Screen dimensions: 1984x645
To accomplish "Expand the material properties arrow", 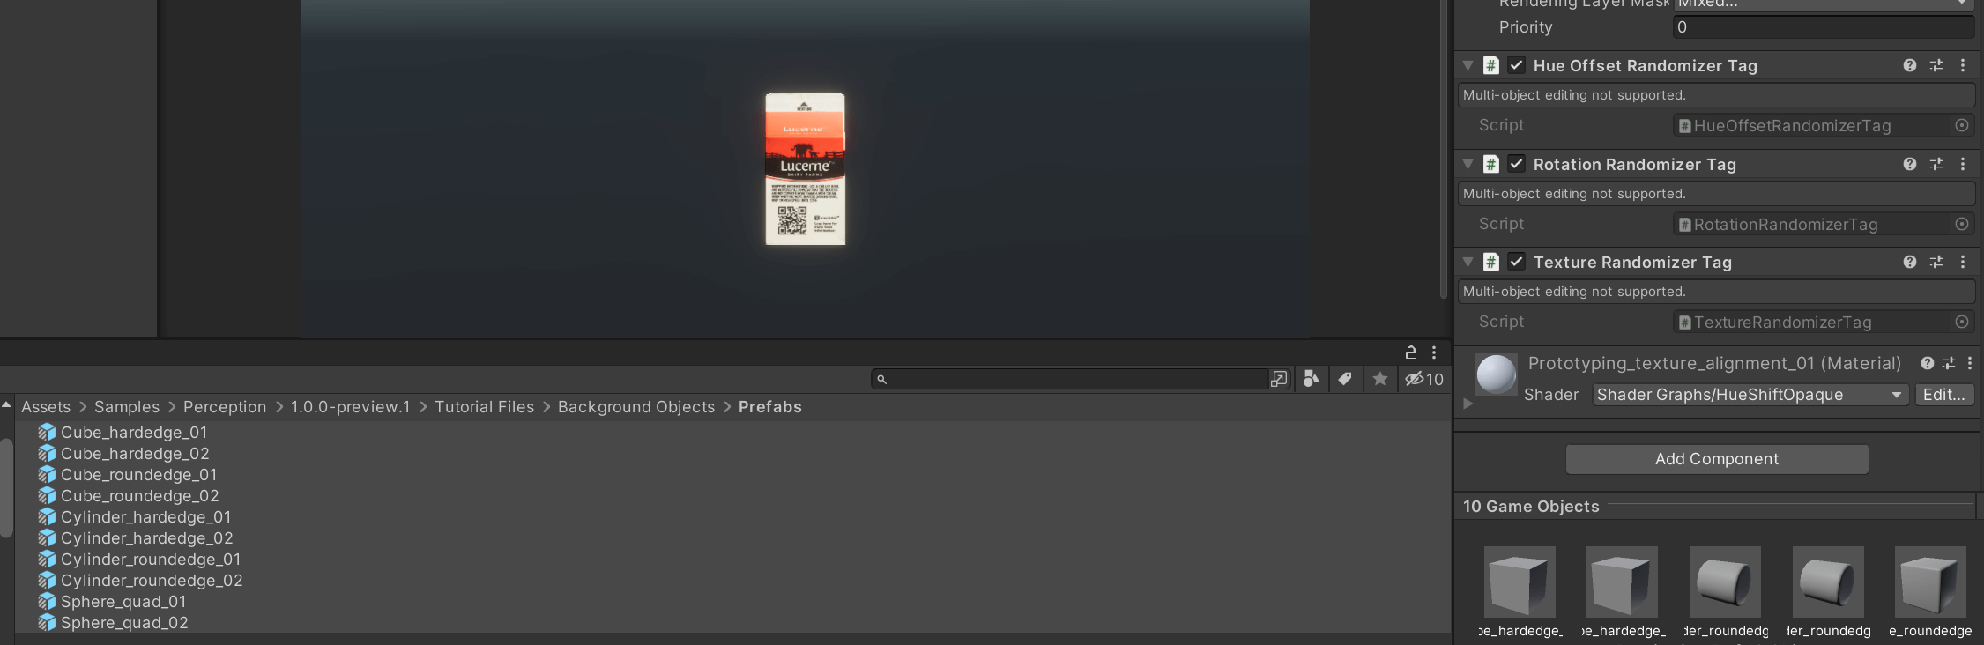I will pos(1468,404).
